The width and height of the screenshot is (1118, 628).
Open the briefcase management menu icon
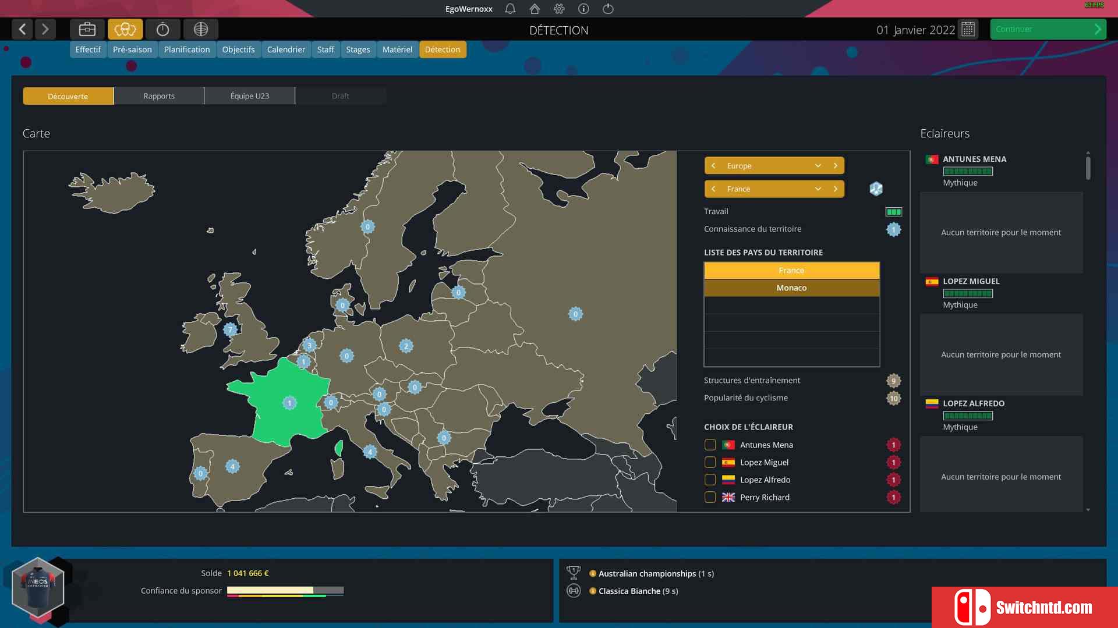pos(87,29)
